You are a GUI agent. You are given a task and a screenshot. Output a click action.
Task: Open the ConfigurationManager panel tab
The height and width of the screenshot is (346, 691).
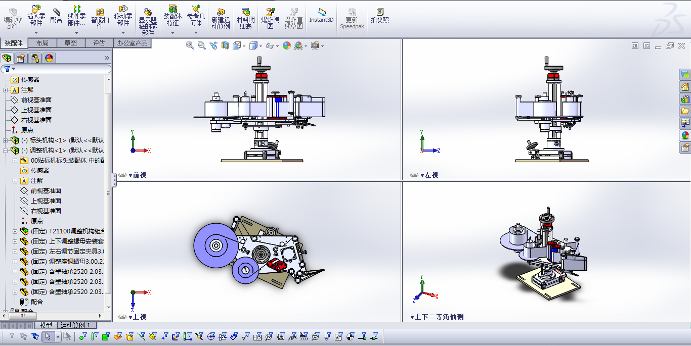tap(35, 58)
